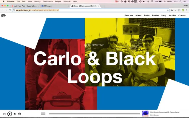Open the Wi-Fi menu bar icon
Viewport: 189px width, 118px height.
pos(152,1)
